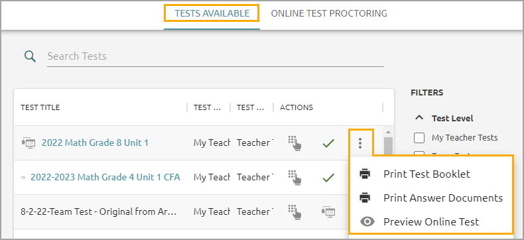Click the online test icon left of 2022 Math Grade 8 Unit 1
Image resolution: width=524 pixels, height=240 pixels.
(28, 143)
